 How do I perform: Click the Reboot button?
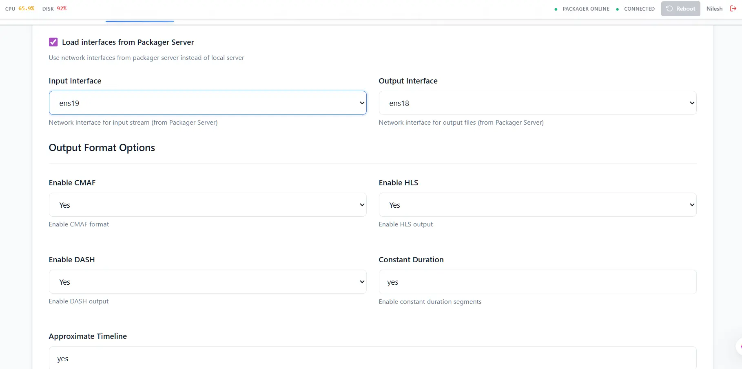coord(680,9)
